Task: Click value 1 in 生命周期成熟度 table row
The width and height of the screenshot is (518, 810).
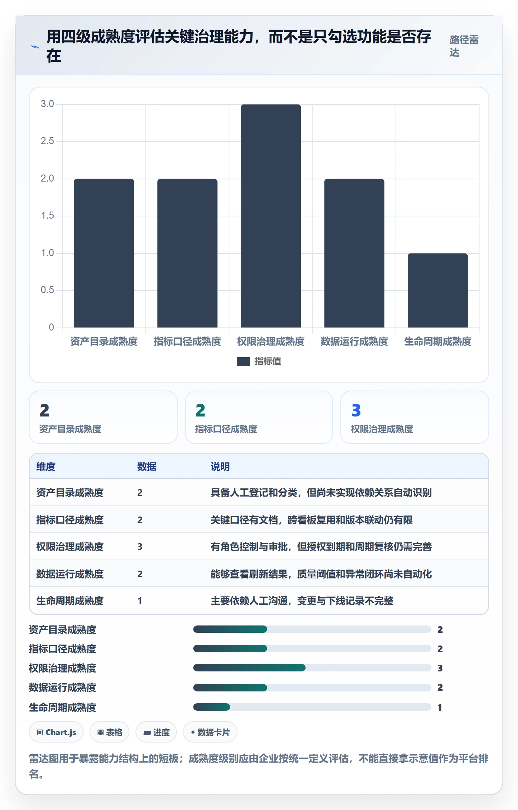Action: tap(140, 601)
